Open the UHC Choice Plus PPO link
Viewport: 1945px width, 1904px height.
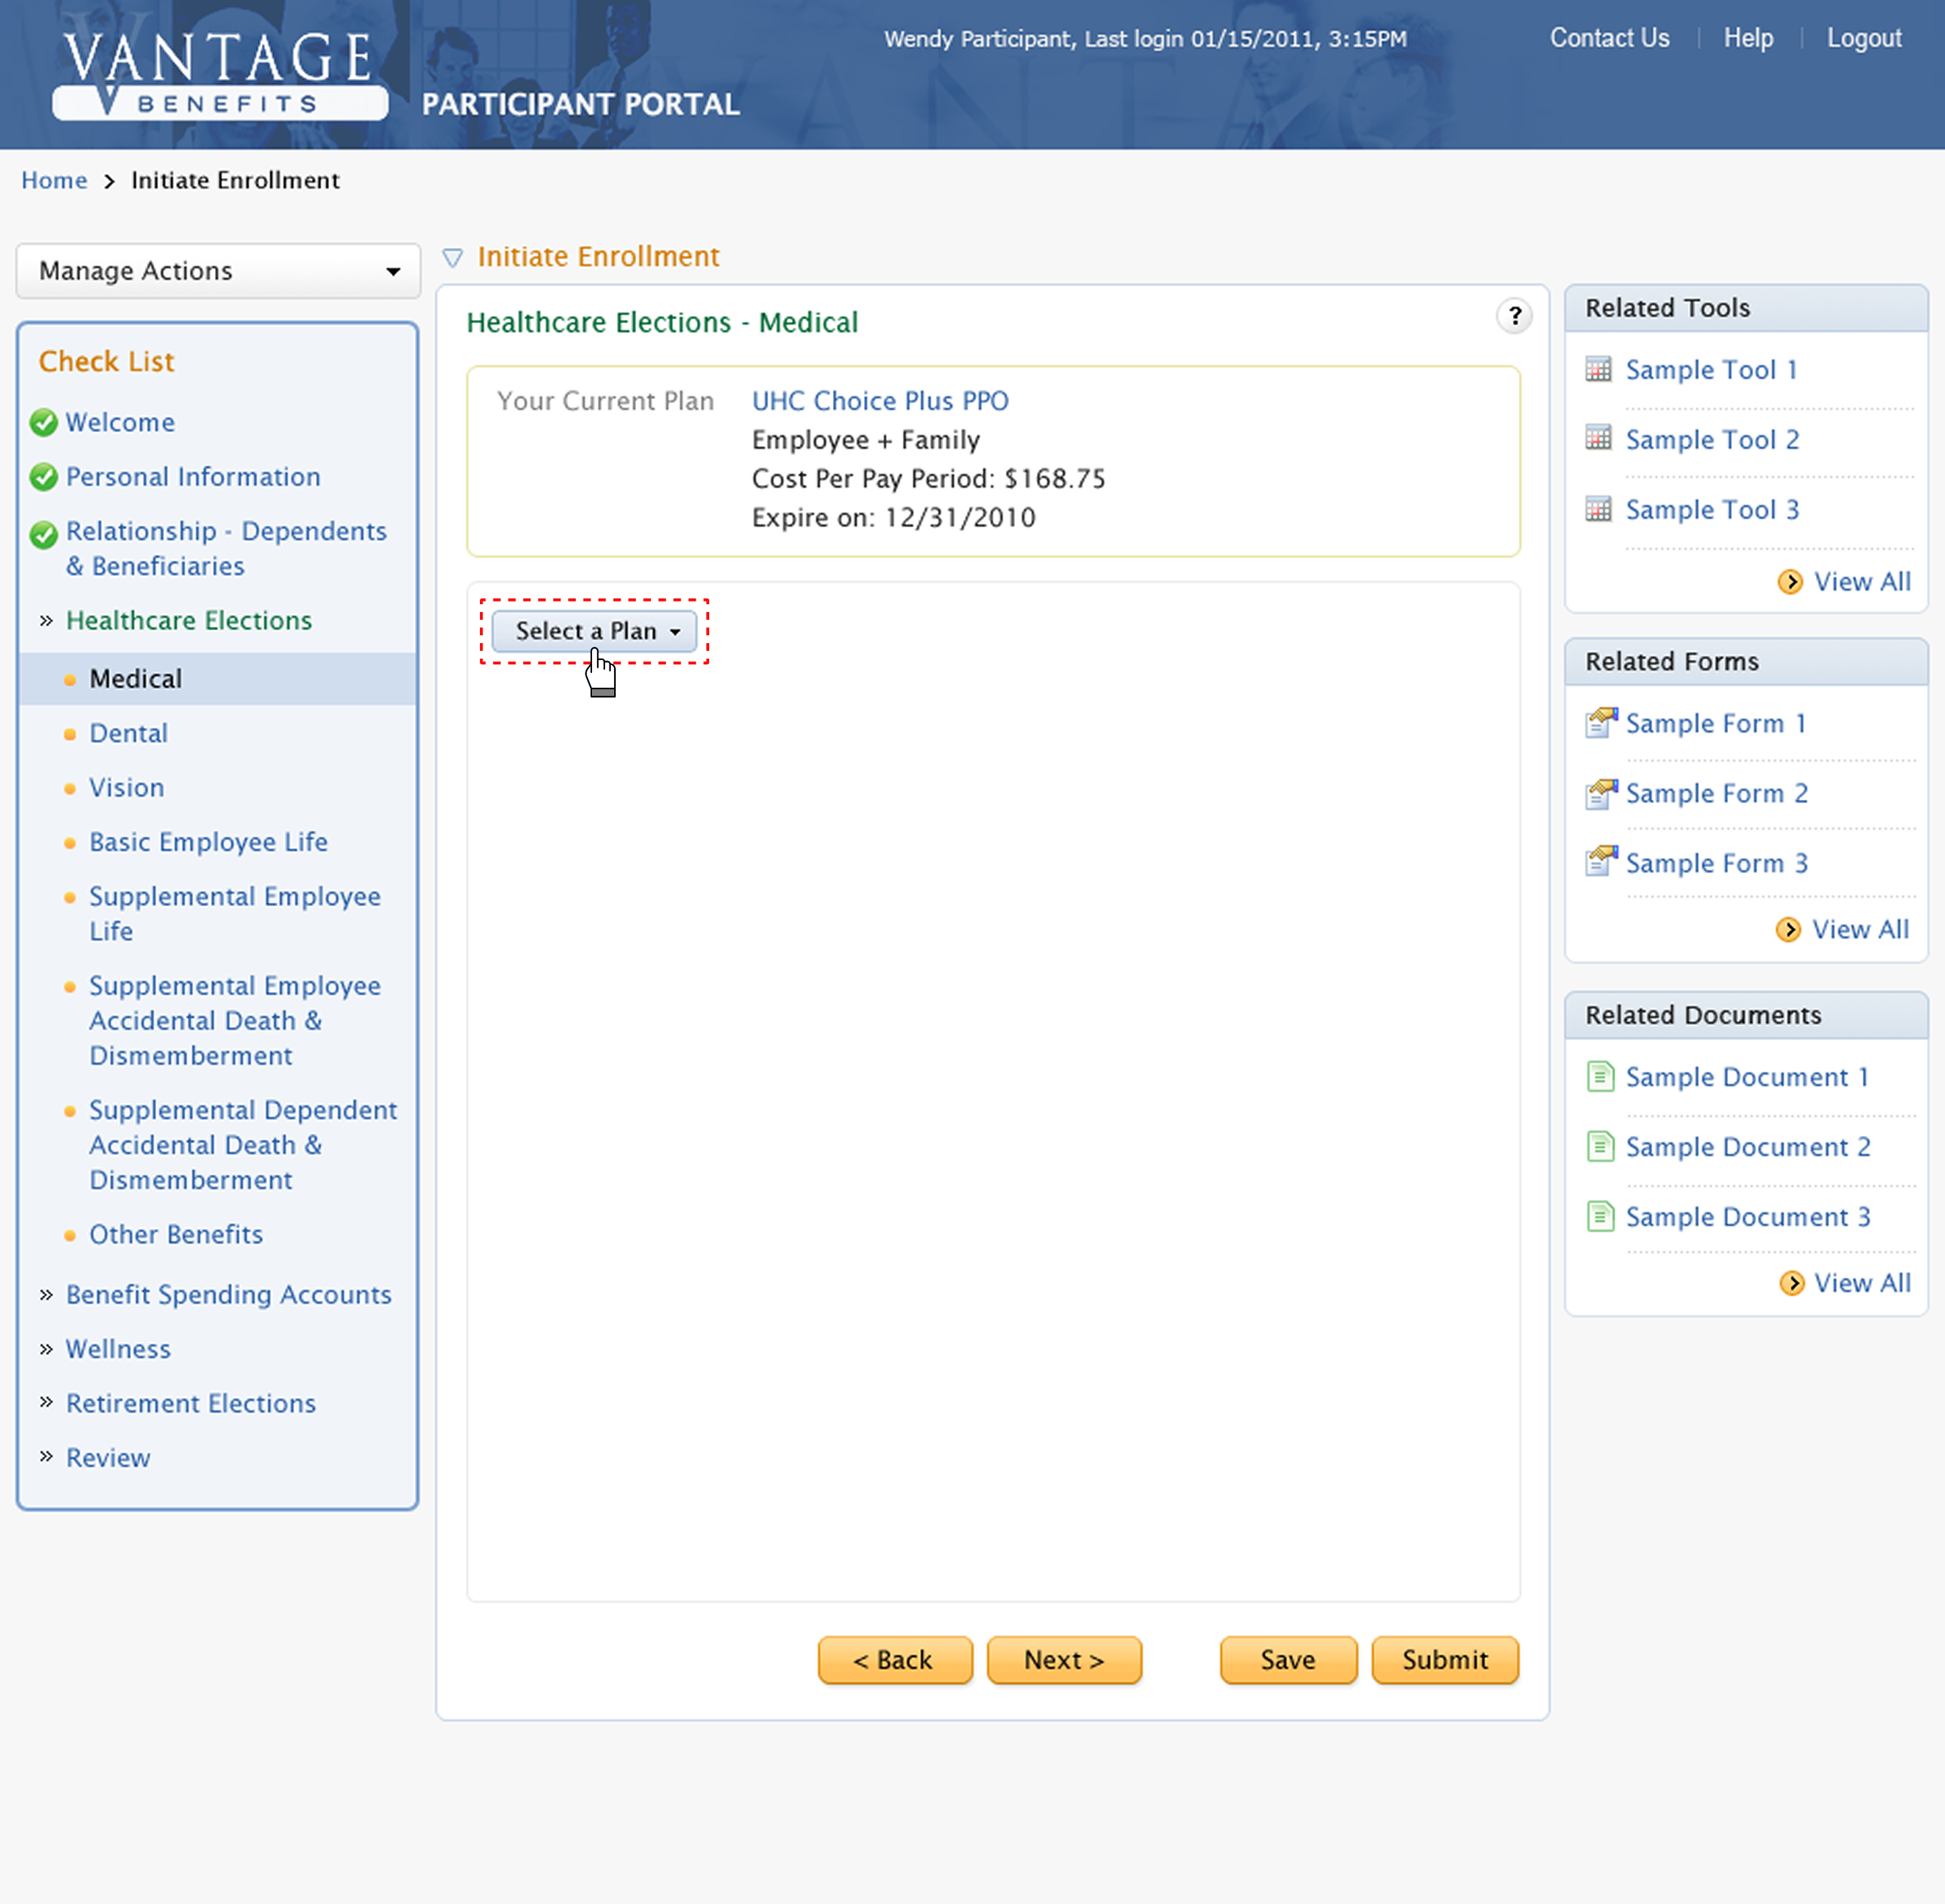pos(879,401)
